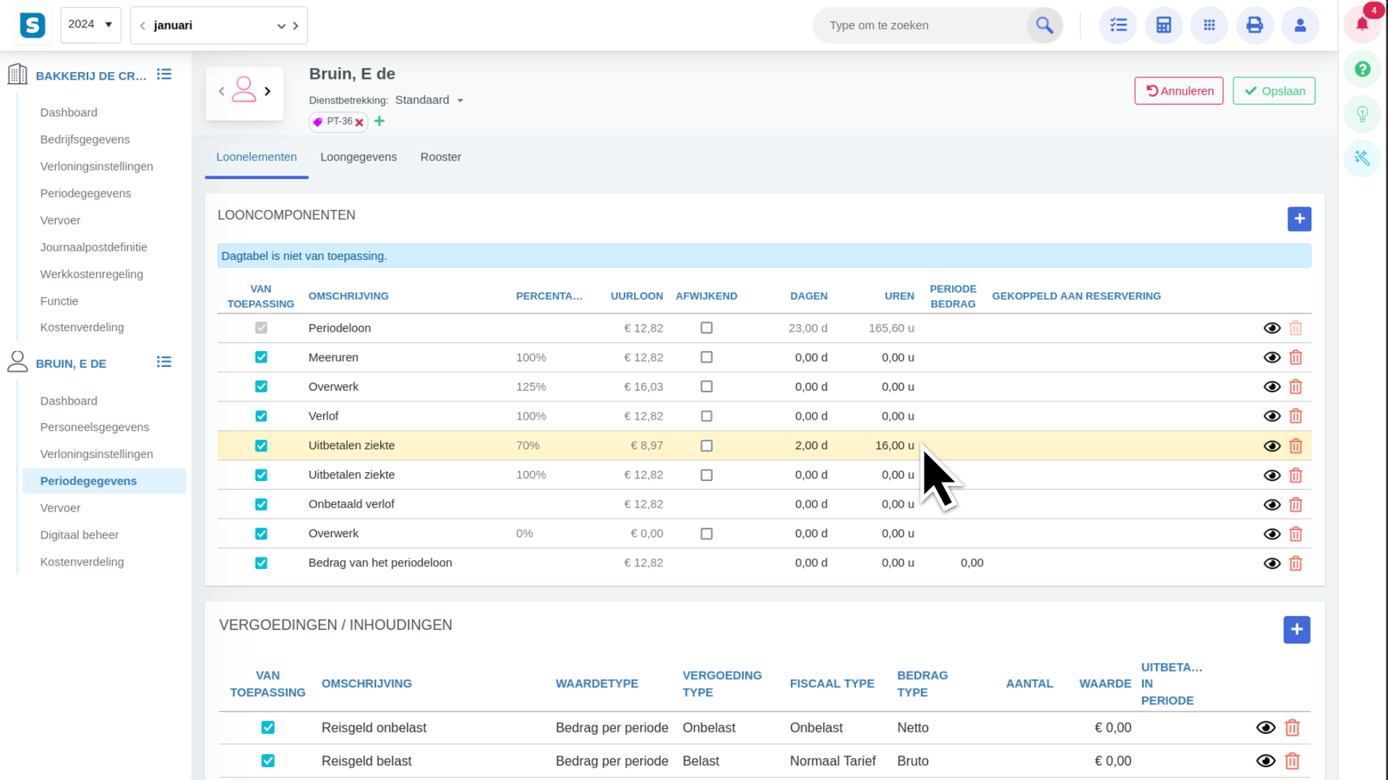
Task: Delete the Reisgeld belast row
Action: click(x=1292, y=761)
